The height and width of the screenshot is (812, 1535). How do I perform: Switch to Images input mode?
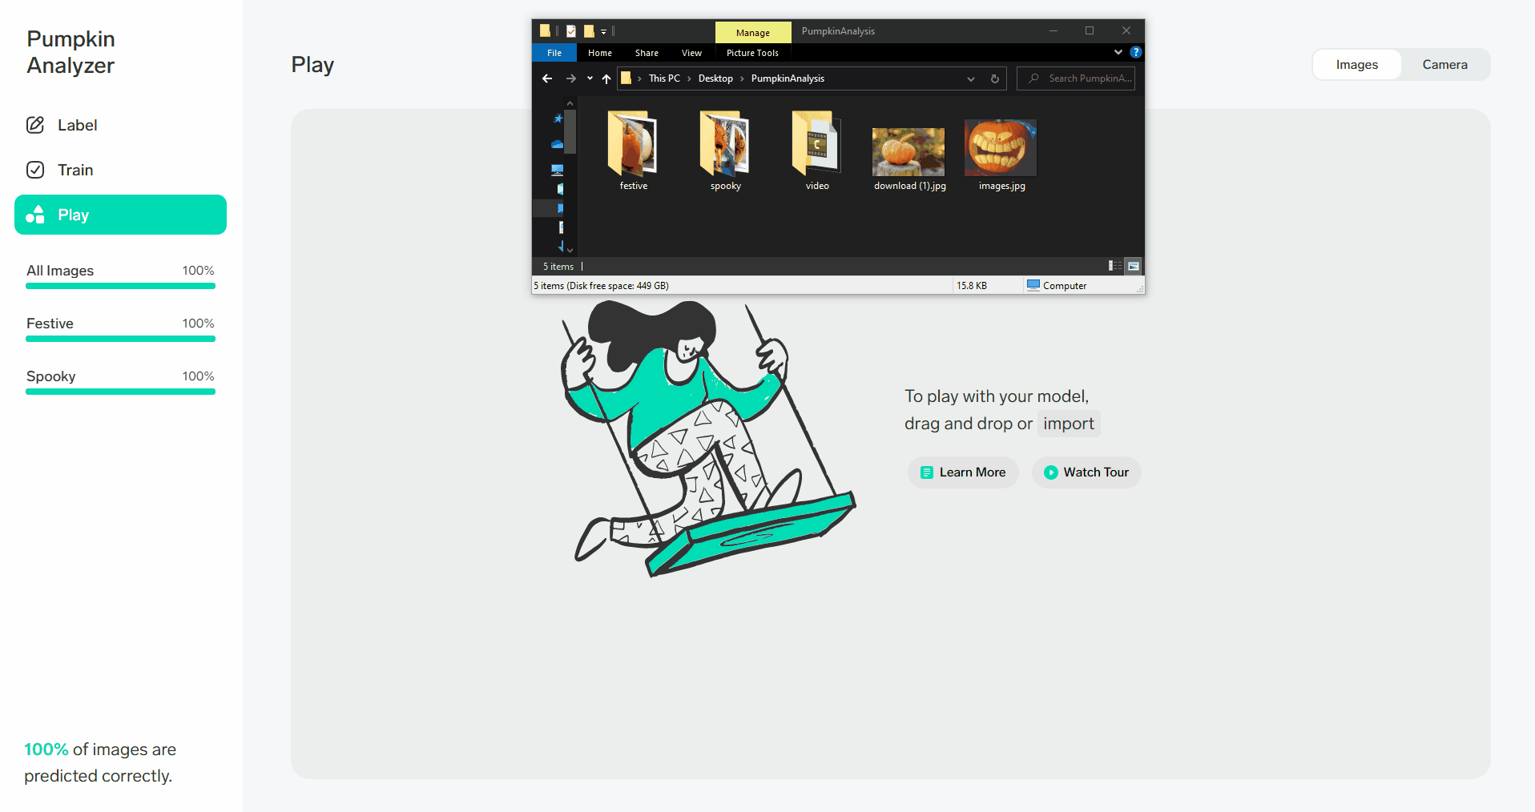[1356, 65]
